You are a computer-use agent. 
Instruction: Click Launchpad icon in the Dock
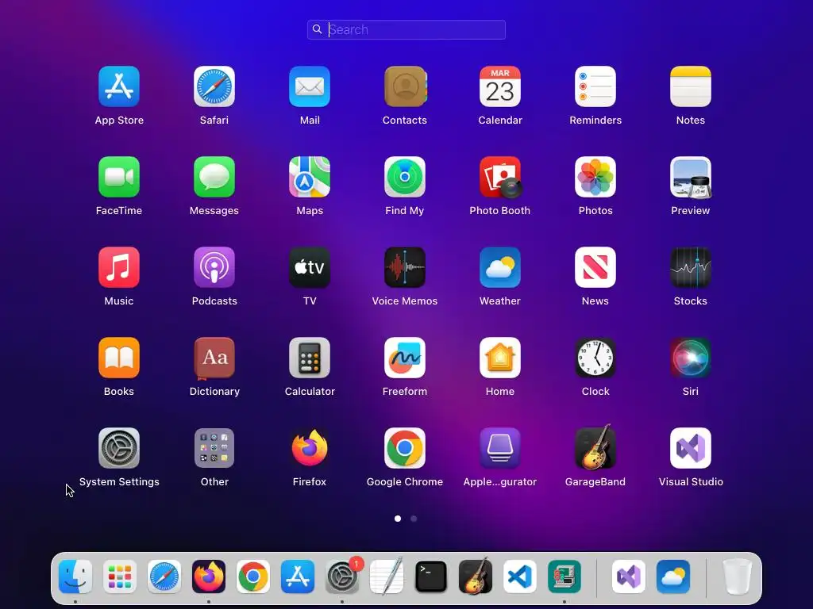click(x=120, y=576)
